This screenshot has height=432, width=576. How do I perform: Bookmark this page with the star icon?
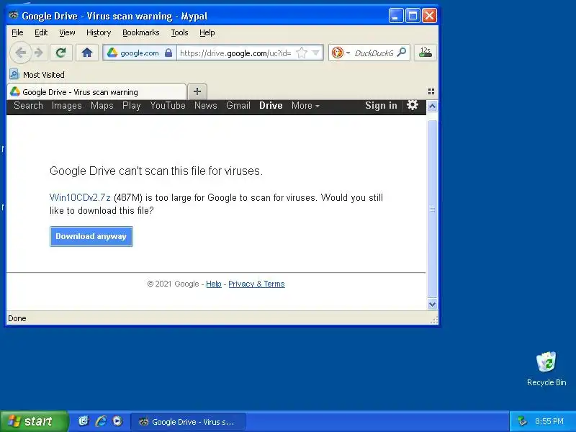(x=302, y=53)
